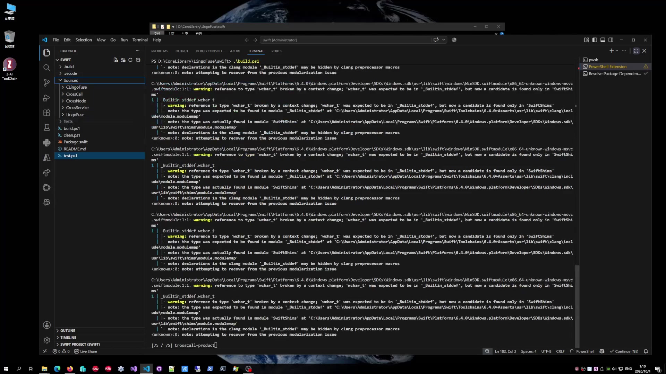Screen dimensions: 666x374
Task: Toggle the primary side bar layout
Action: [x=595, y=40]
